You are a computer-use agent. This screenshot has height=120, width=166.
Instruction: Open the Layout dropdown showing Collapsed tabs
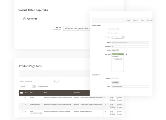coord(76,28)
